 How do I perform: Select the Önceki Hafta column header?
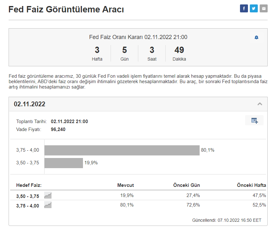tap(251, 185)
